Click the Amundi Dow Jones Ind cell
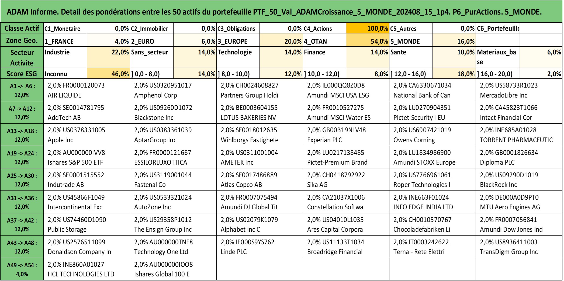Image resolution: width=564 pixels, height=281 pixels. (x=519, y=224)
